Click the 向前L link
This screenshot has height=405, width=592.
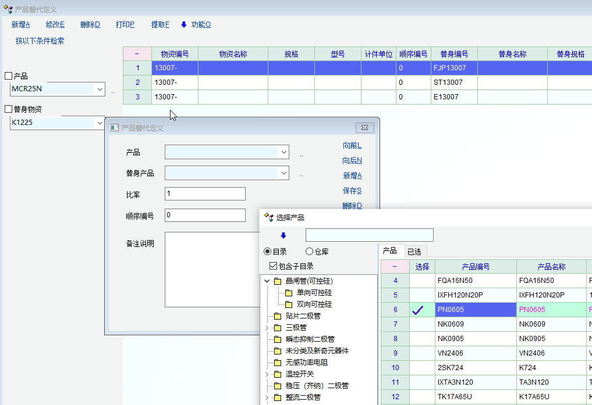point(352,145)
